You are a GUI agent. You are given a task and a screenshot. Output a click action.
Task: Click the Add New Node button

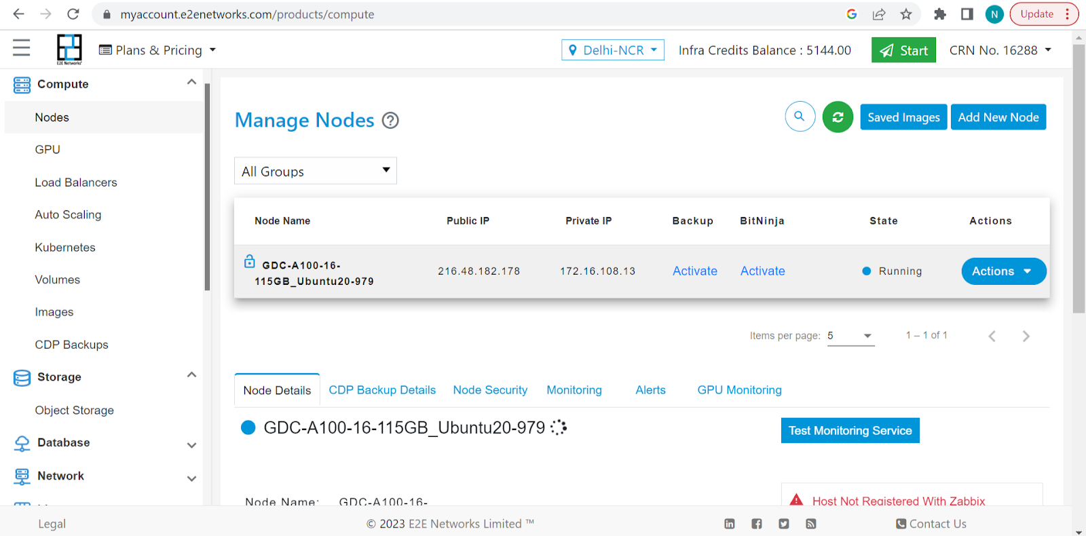click(998, 117)
